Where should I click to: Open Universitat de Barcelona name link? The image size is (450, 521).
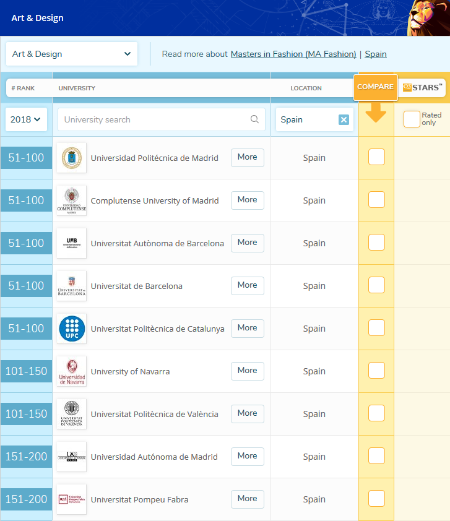(137, 286)
